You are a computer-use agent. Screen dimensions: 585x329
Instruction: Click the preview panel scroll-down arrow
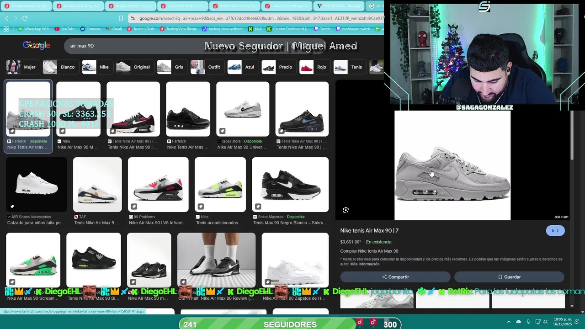point(572,306)
